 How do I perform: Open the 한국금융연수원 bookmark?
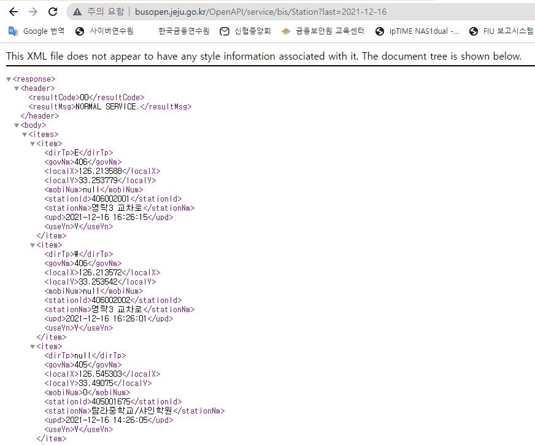(183, 31)
